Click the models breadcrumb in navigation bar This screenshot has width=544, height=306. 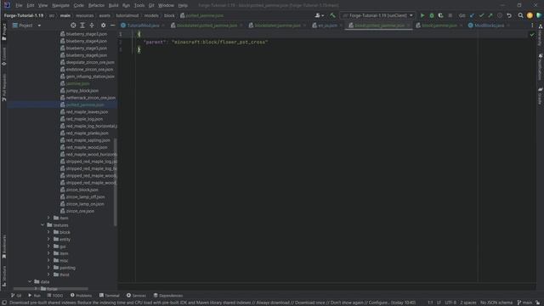pos(151,15)
